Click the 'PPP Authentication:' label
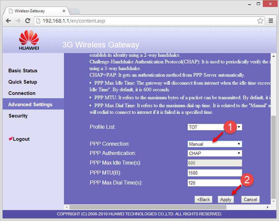279x221 pixels. coord(113,153)
